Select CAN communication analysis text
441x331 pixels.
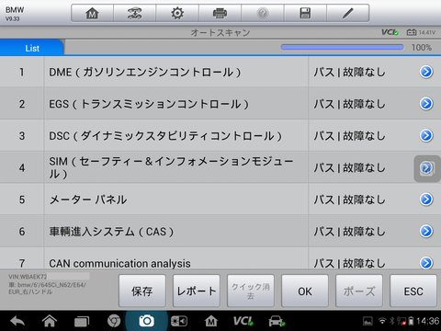pos(119,263)
